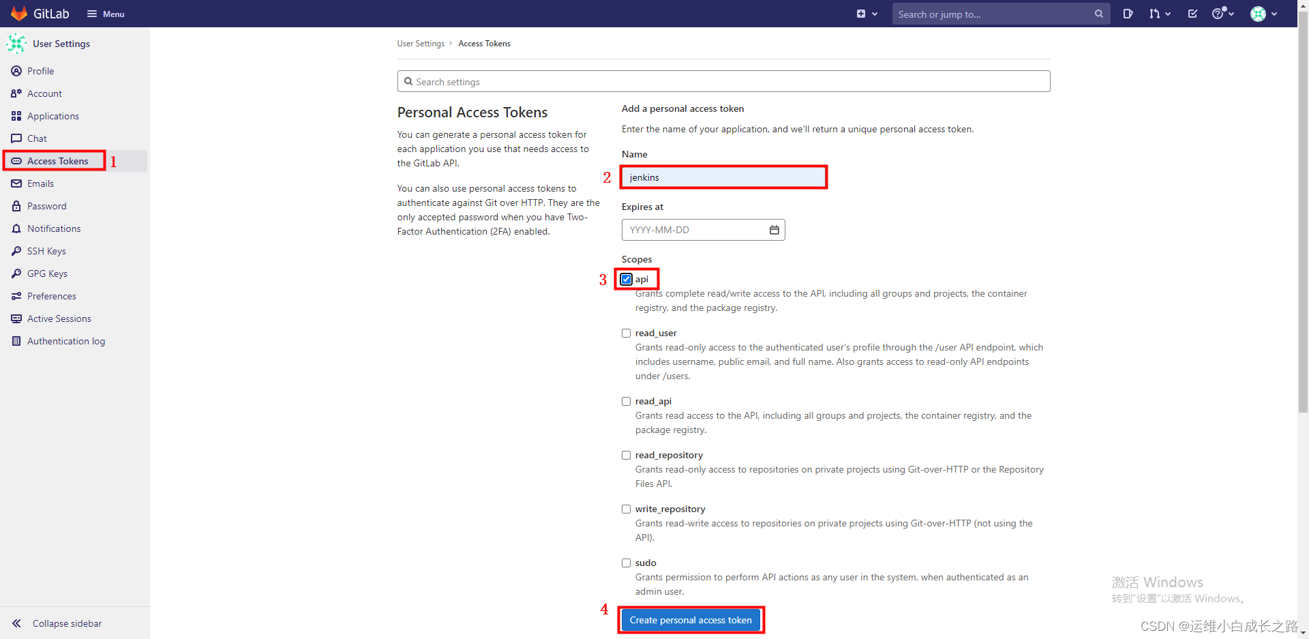Screen dimensions: 1309x639
Task: Open the hamburger Menu
Action: click(106, 14)
